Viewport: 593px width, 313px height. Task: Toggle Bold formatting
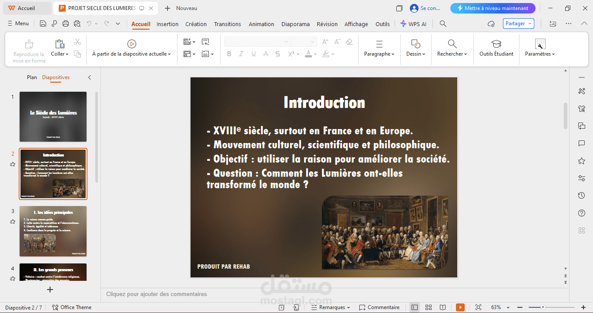pos(229,54)
